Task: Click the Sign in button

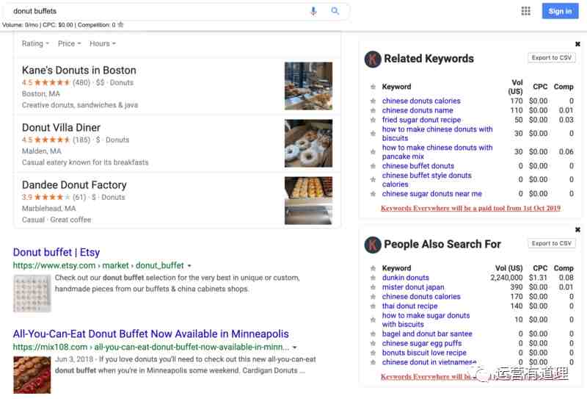Action: click(560, 11)
